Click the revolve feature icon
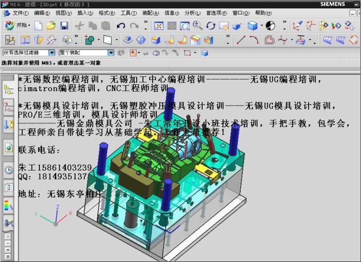 coord(39,40)
